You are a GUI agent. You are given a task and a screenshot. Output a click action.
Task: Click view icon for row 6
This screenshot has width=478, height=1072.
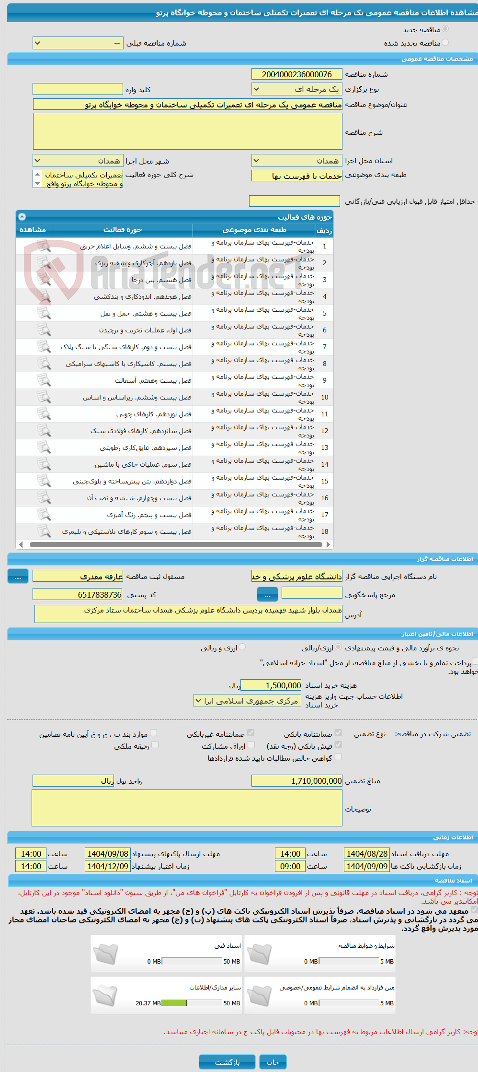tap(44, 330)
